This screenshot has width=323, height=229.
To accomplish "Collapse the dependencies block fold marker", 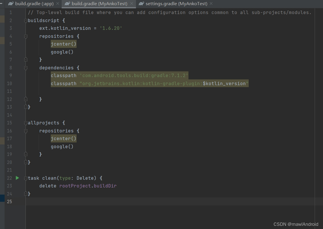I will (26, 68).
